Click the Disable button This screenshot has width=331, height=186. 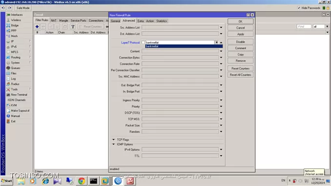241,42
